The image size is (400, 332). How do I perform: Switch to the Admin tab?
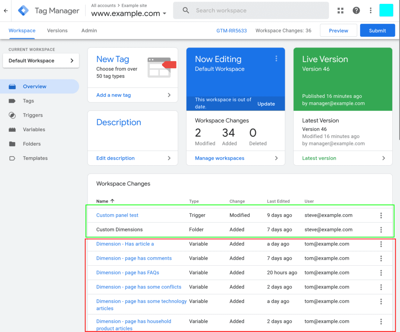(89, 30)
